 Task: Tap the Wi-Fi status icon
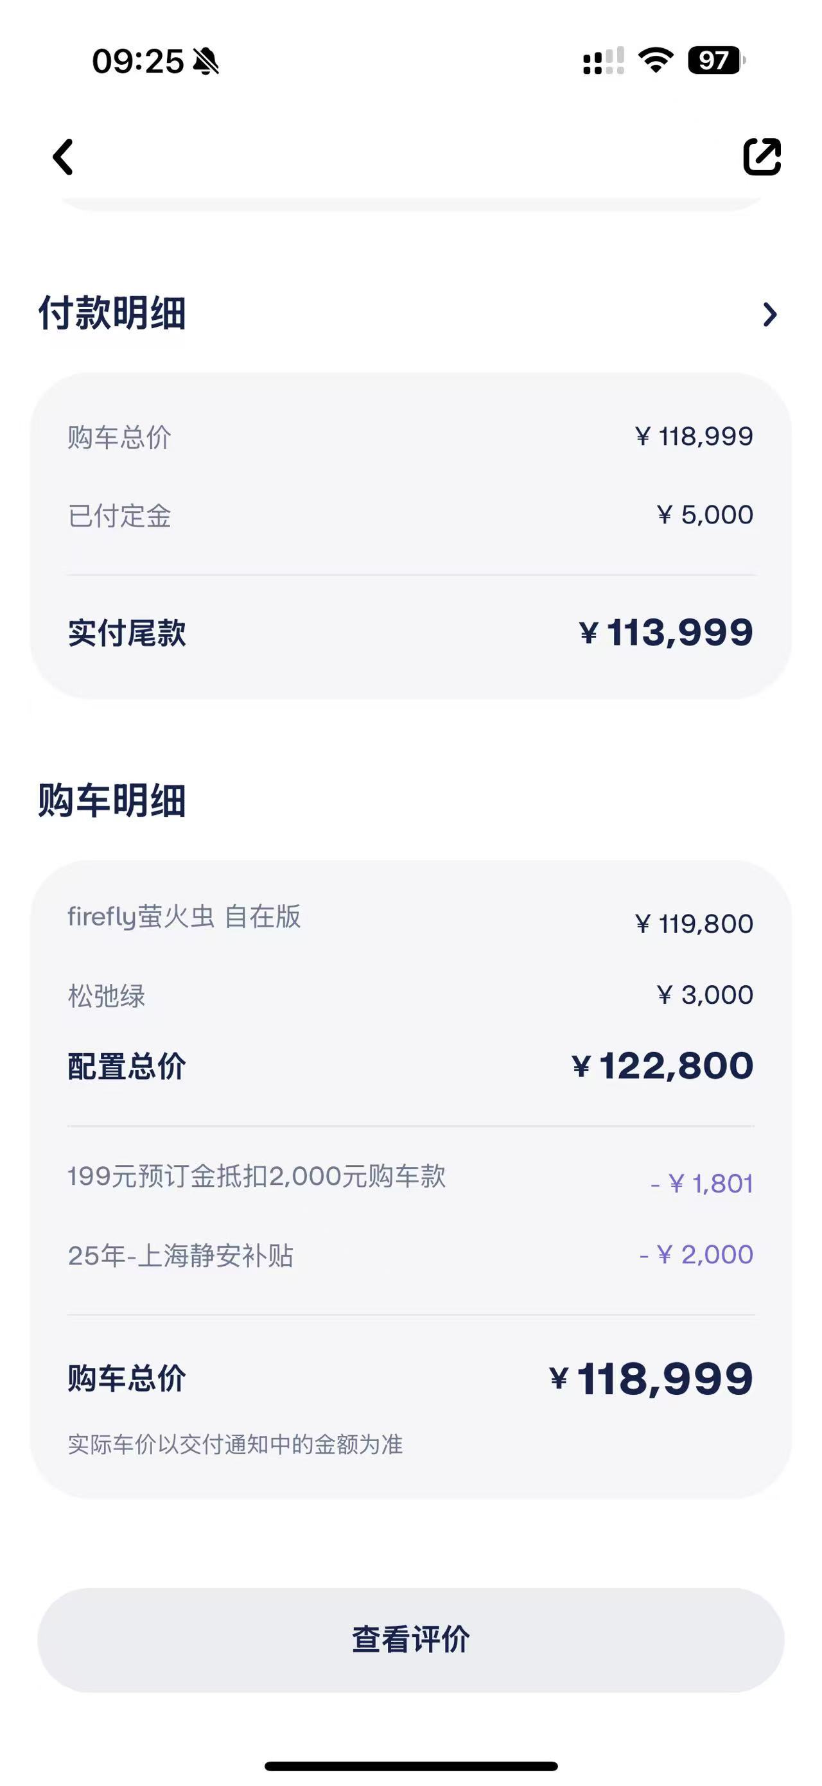click(x=656, y=60)
